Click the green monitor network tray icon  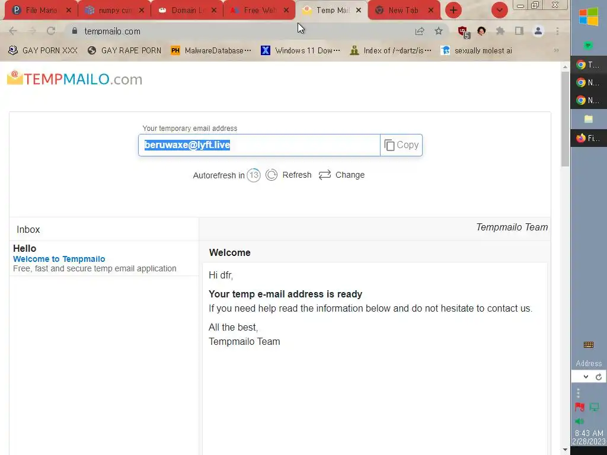pos(594,407)
